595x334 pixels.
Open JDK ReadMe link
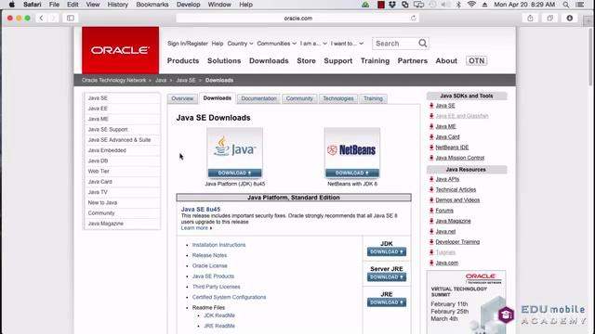click(x=219, y=315)
